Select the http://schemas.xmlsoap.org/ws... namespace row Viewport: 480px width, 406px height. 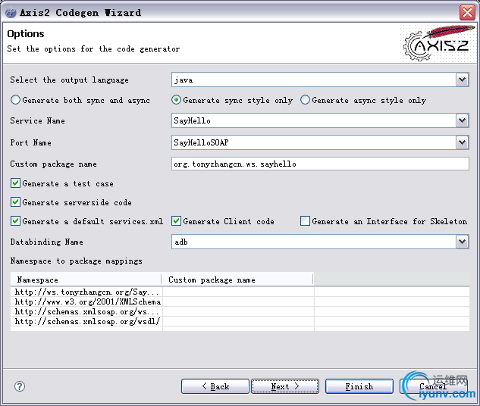(240, 311)
